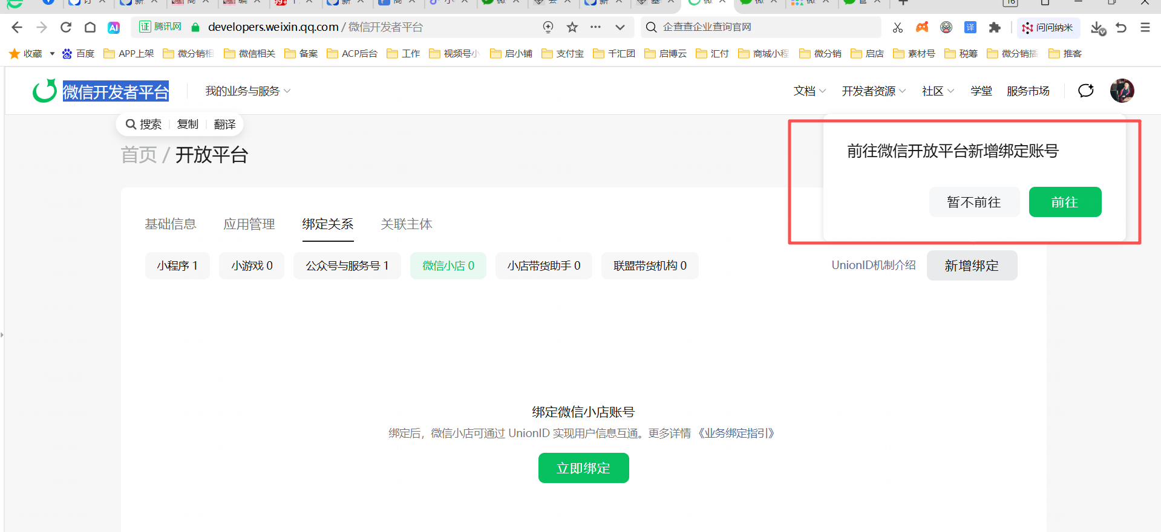Viewport: 1161px width, 532px height.
Task: Go back with the browser back arrow
Action: (x=17, y=27)
